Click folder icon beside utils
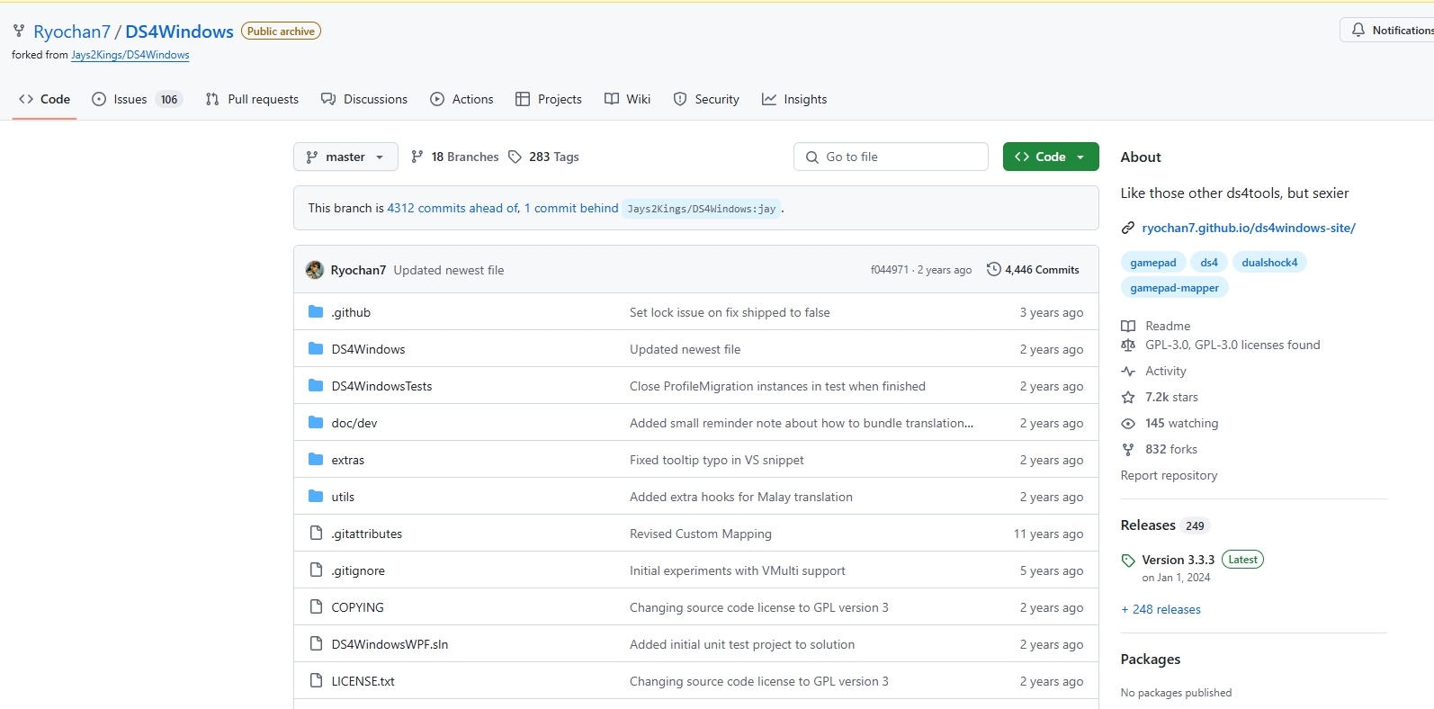Viewport: 1434px width, 709px height. point(316,497)
